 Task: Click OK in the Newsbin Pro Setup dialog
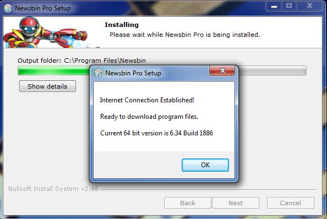tap(205, 165)
